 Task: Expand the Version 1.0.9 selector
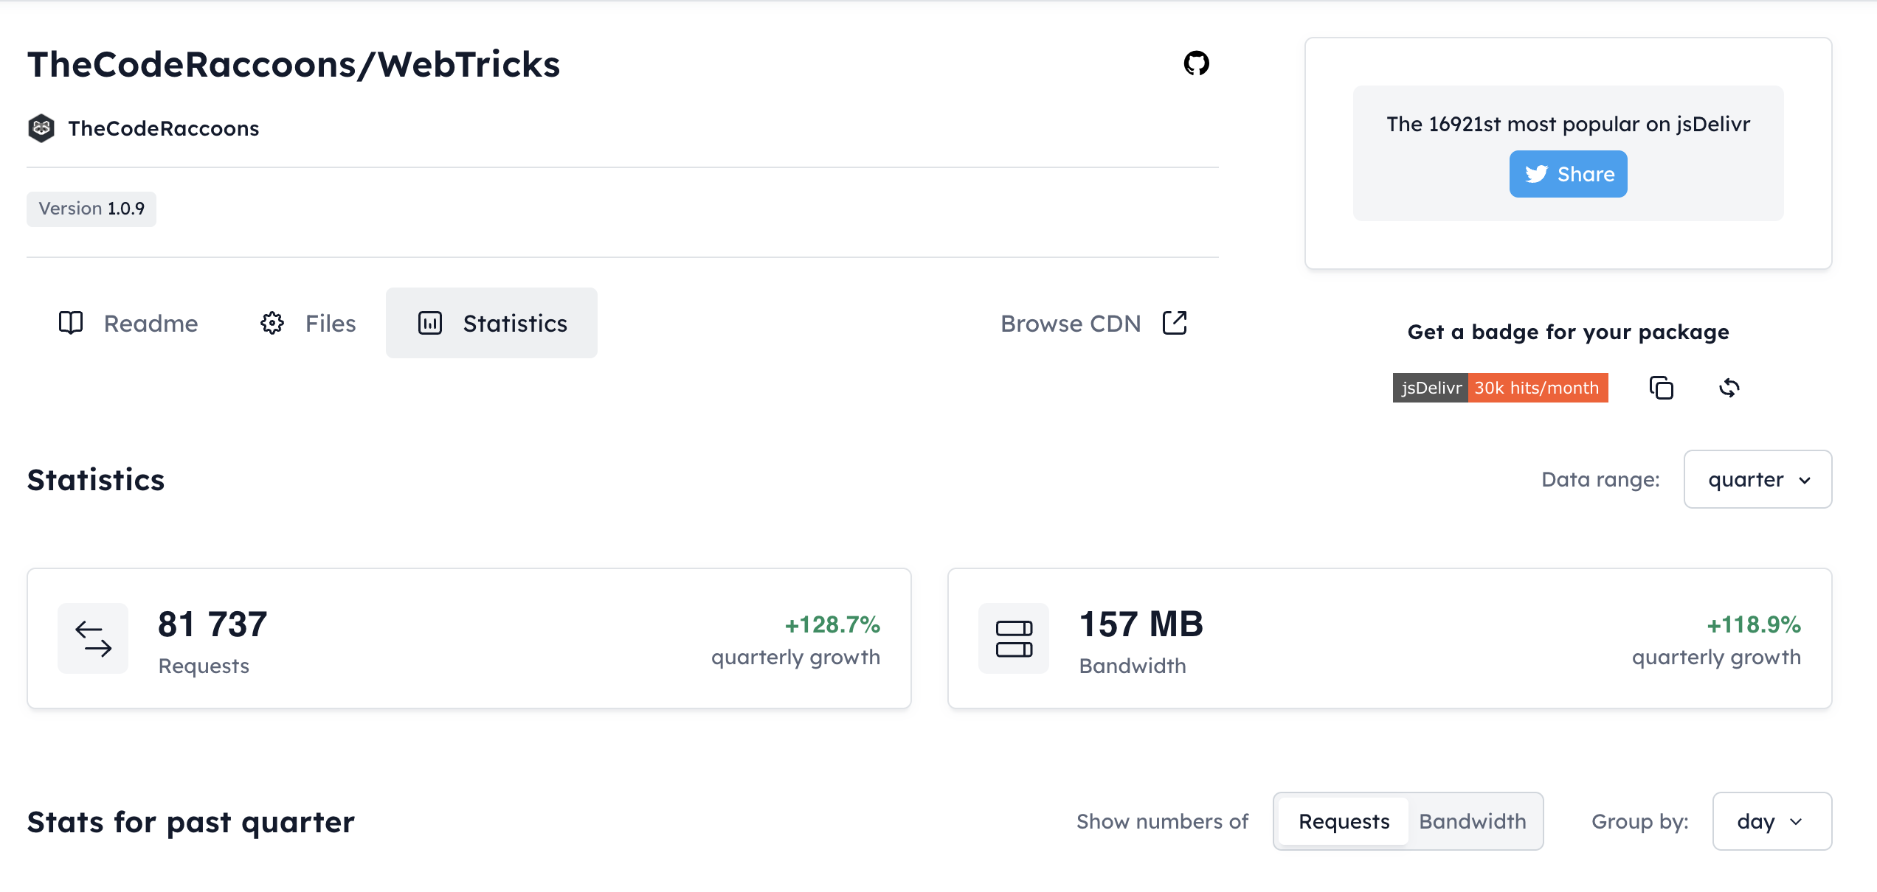click(x=91, y=209)
